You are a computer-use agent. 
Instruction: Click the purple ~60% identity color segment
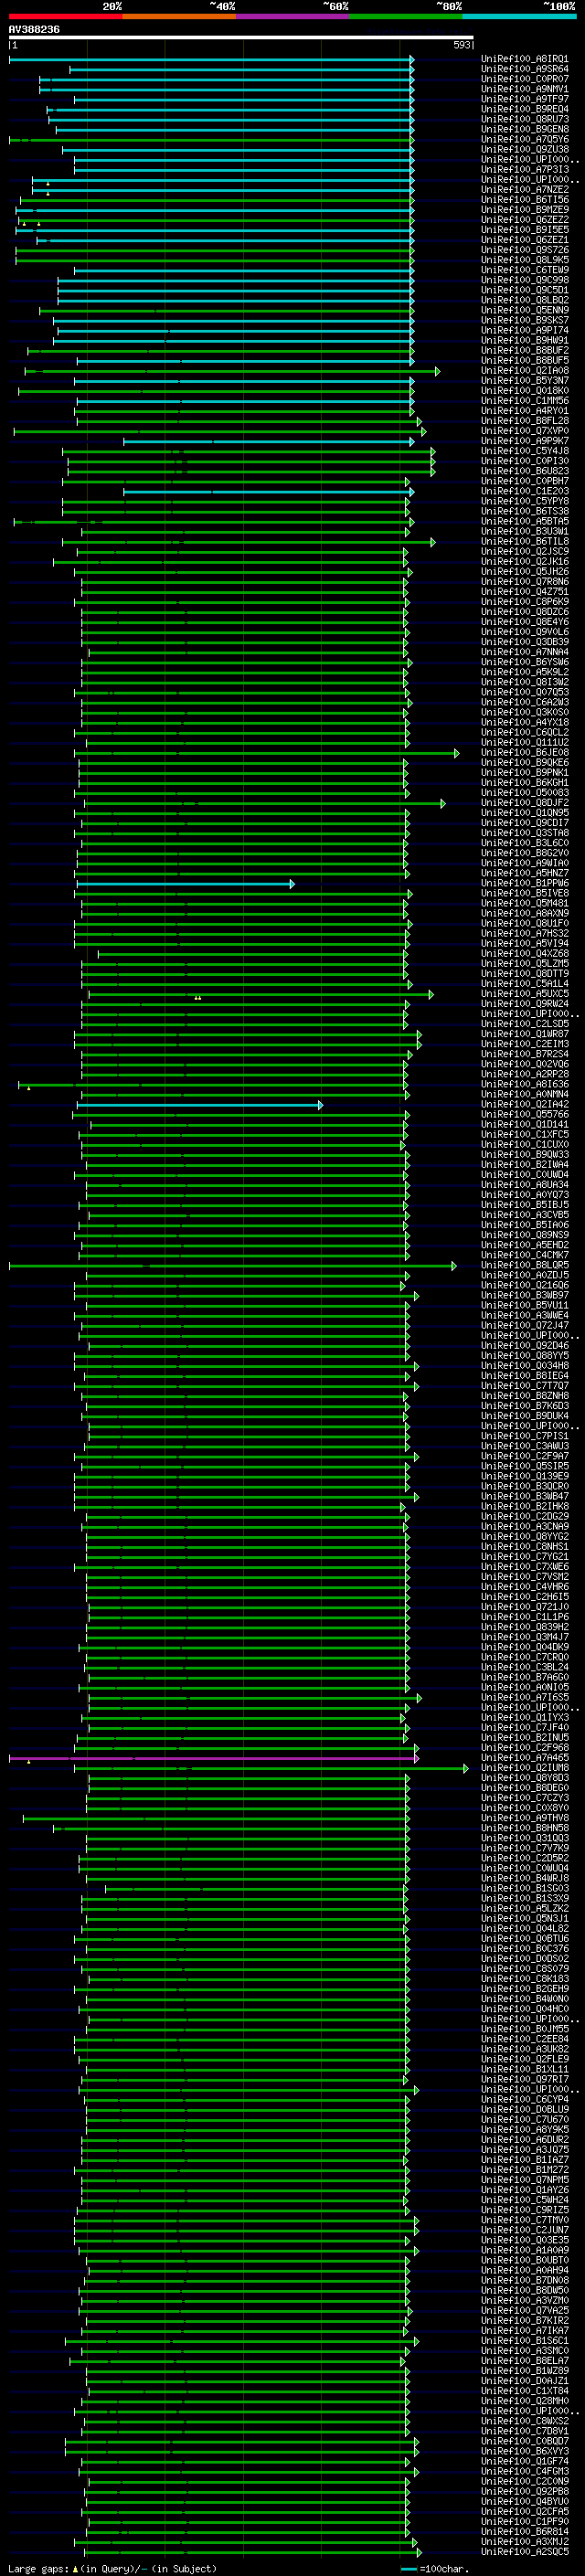293,16
